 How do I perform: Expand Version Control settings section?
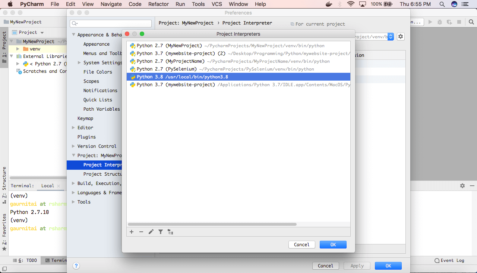pos(73,146)
